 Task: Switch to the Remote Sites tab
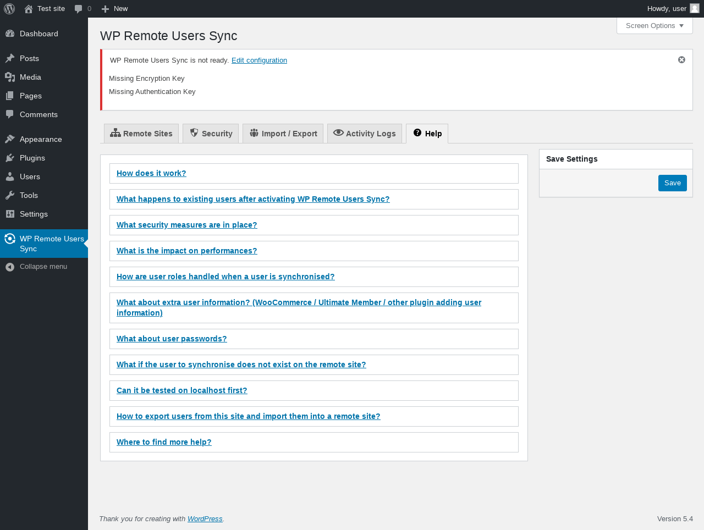[141, 134]
